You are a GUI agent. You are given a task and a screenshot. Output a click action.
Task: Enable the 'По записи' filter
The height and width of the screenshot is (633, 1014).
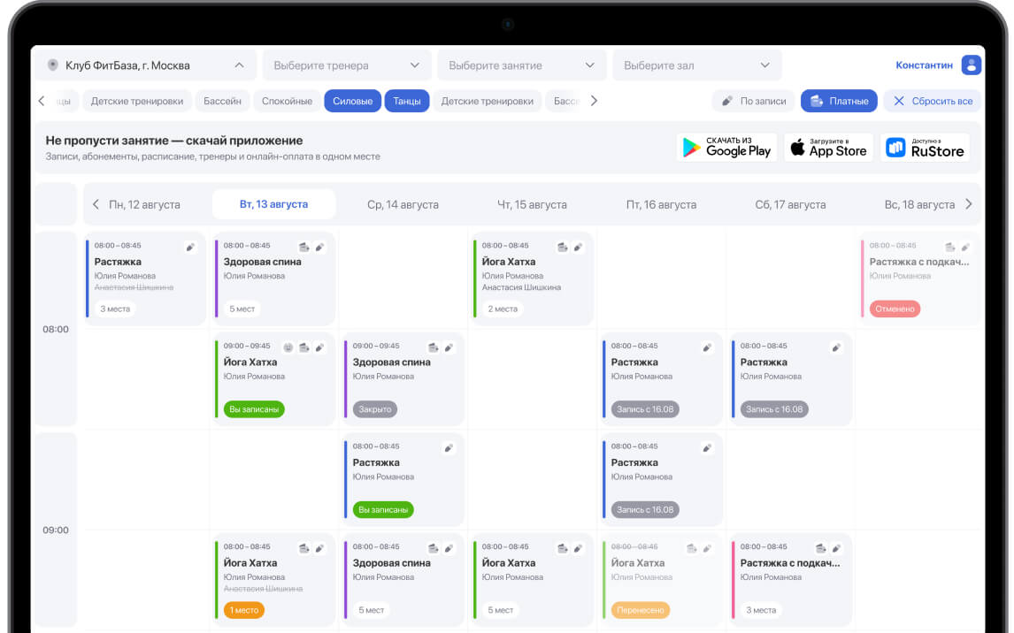(x=754, y=101)
